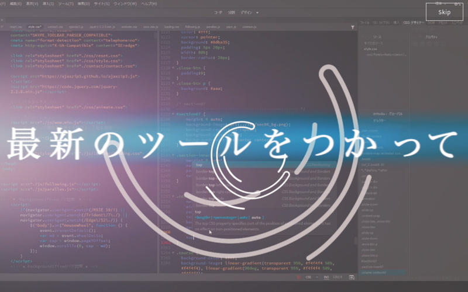This screenshot has width=468, height=292.
Task: Select the .more-btn p selector
Action: pyautogui.click(x=369, y=244)
